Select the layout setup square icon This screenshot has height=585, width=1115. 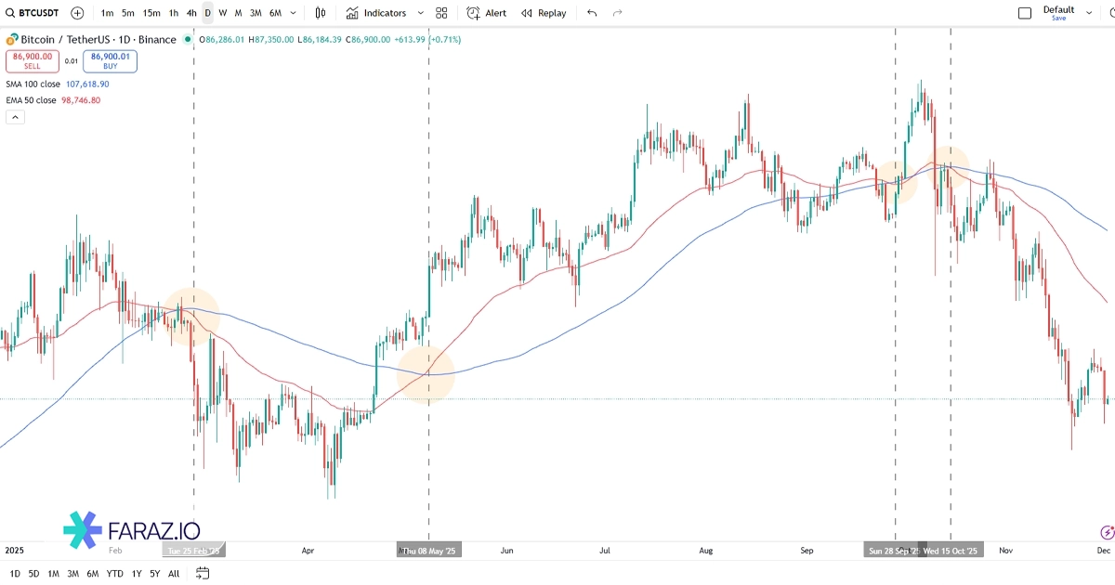pos(1025,13)
